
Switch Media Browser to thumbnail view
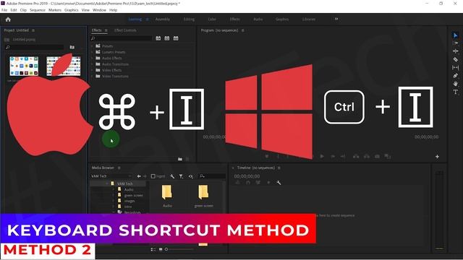[x=161, y=249]
